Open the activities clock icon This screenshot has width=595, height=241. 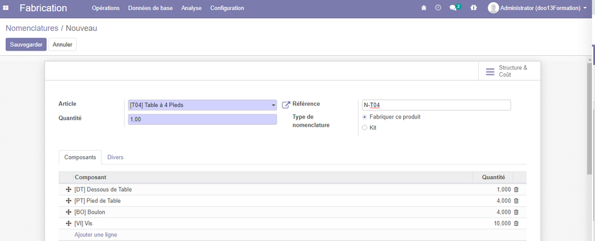438,8
